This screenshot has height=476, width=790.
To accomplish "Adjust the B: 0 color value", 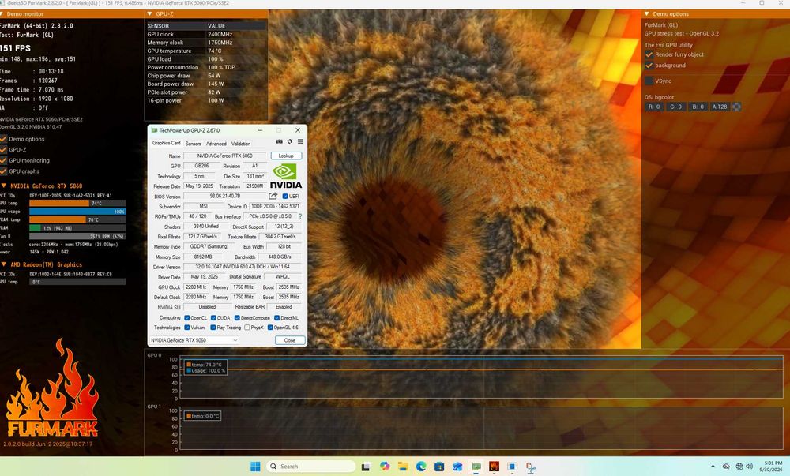I will 698,107.
